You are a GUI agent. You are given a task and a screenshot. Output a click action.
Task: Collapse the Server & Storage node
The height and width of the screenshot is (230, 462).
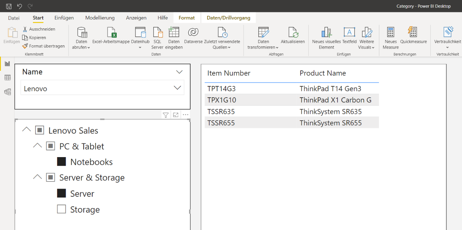pyautogui.click(x=37, y=177)
